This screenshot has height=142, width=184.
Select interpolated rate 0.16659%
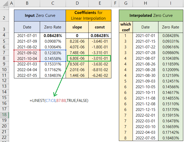(x=171, y=127)
